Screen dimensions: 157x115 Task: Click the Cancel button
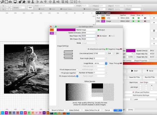[x=107, y=110]
